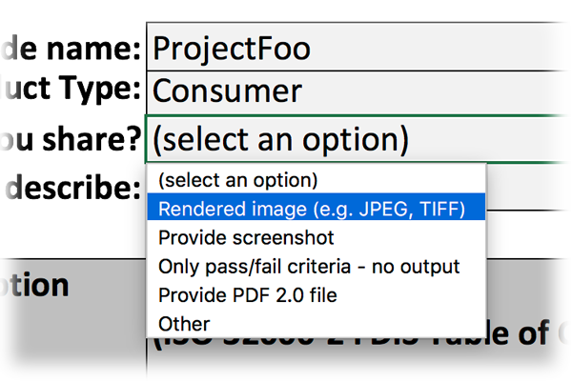This screenshot has height=382, width=572.
Task: Choose Rendered image (e.g. JPEG, TIFF) option
Action: 316,209
